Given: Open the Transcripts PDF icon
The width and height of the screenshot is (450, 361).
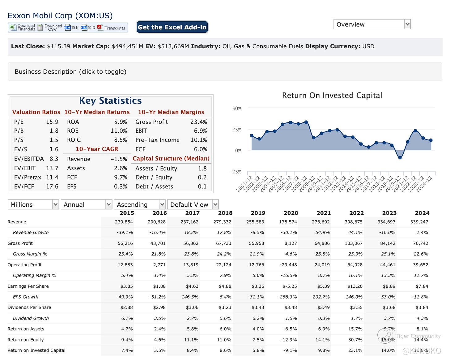Looking at the screenshot, I should (x=100, y=28).
